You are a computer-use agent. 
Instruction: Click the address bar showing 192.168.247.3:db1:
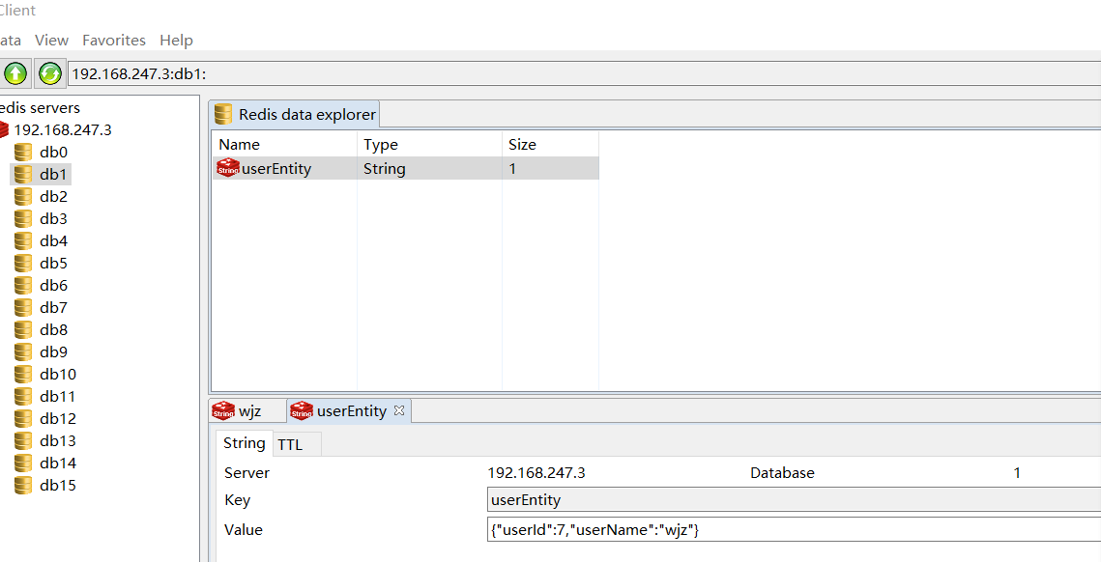[x=584, y=73]
